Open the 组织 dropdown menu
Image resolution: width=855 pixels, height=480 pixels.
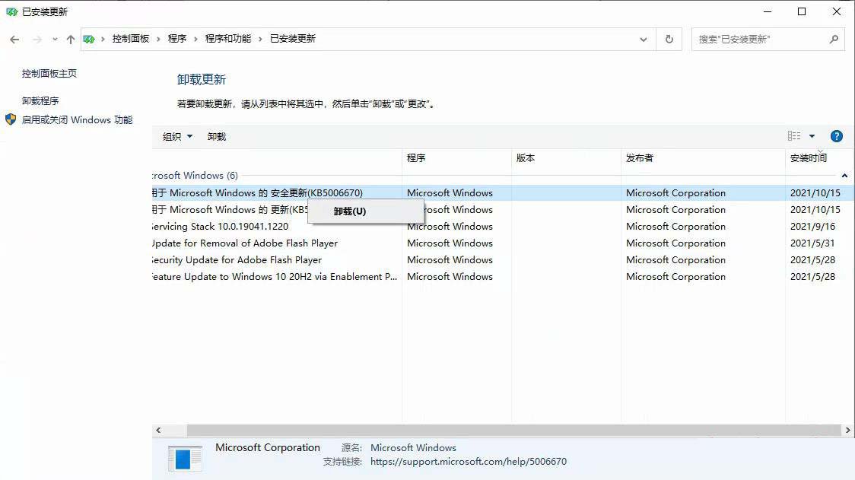coord(178,136)
